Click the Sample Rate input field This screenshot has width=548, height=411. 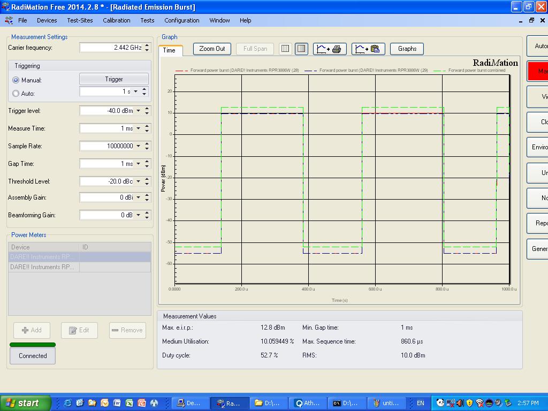pyautogui.click(x=107, y=146)
